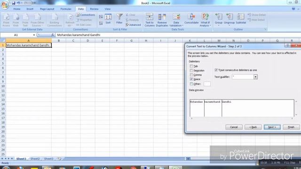
Task: Undo last action in quick access toolbar
Action: pos(18,3)
